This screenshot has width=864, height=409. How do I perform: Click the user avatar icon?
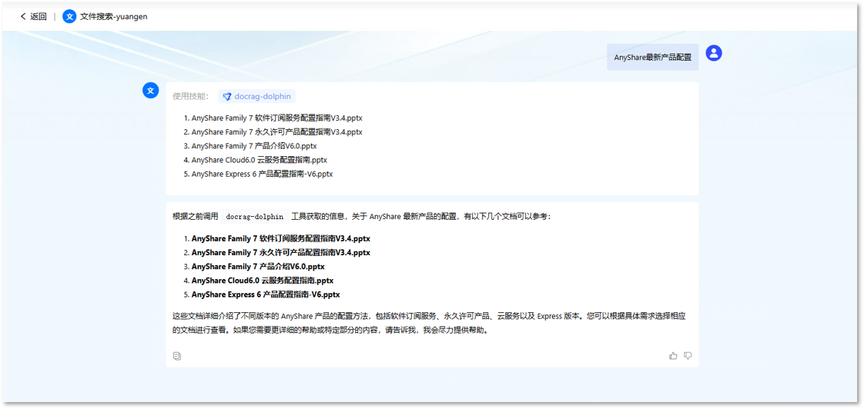tap(714, 53)
